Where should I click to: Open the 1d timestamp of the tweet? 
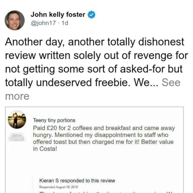coord(65,23)
